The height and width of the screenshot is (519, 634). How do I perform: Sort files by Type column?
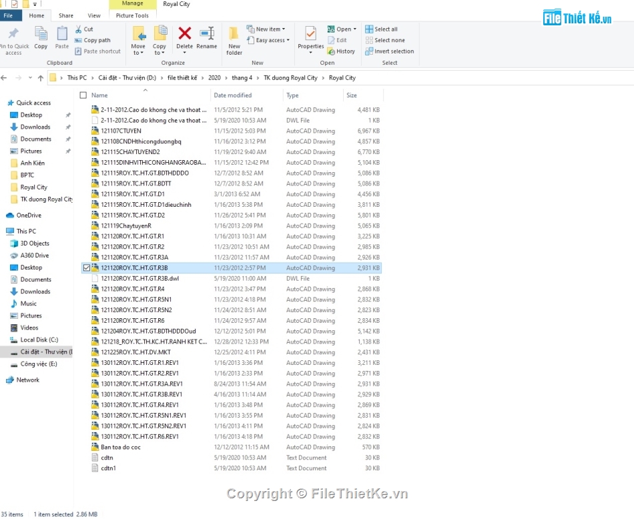pos(313,95)
